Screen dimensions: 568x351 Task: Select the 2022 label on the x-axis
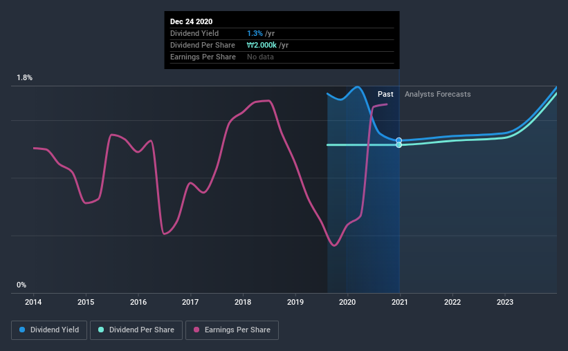[452, 302]
